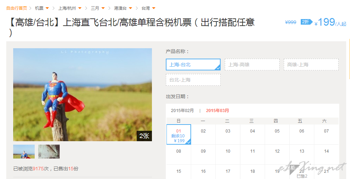Click calendar date 03
Viewport: 350px width, 179px height.
coord(228,134)
